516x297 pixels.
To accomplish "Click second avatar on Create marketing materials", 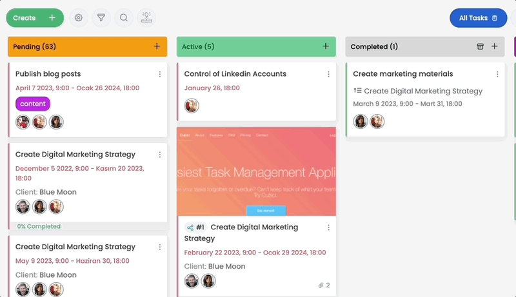I will [x=377, y=122].
